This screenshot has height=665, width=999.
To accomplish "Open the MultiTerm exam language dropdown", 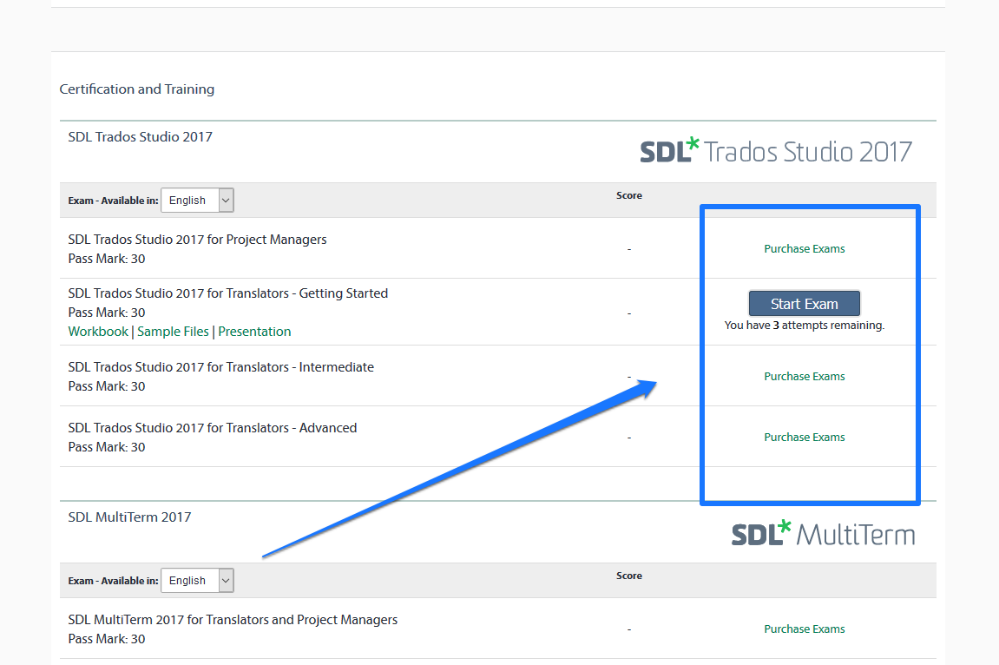I will pos(198,580).
